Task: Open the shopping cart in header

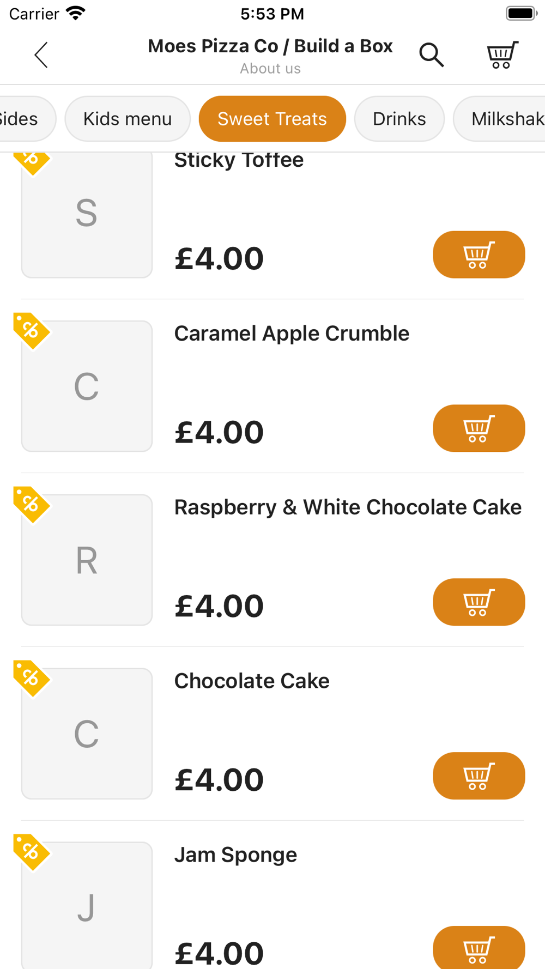Action: click(x=502, y=55)
